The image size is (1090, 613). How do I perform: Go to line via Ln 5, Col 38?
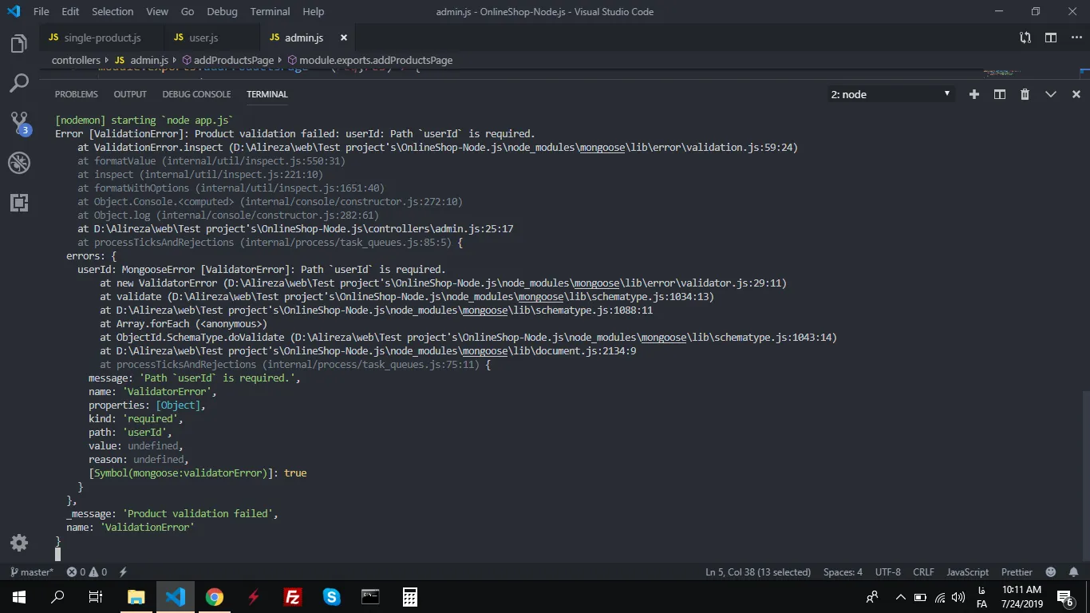tap(758, 572)
